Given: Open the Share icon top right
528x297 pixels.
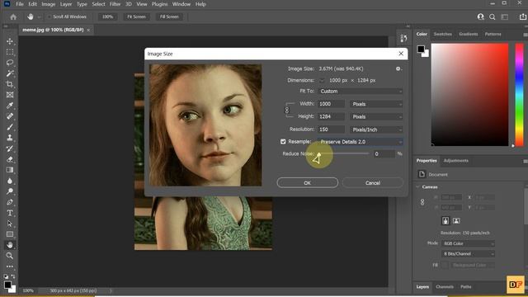Looking at the screenshot, I should [x=522, y=16].
